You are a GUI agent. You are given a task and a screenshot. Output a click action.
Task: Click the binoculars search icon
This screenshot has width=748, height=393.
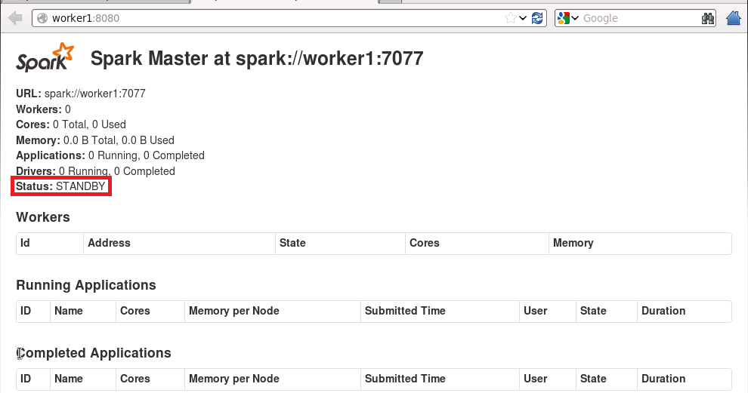point(708,18)
